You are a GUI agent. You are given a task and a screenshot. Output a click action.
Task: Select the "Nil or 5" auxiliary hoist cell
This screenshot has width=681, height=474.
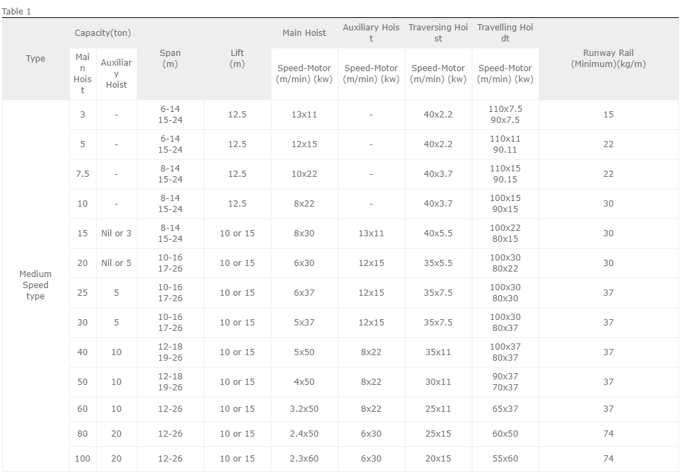coord(117,263)
